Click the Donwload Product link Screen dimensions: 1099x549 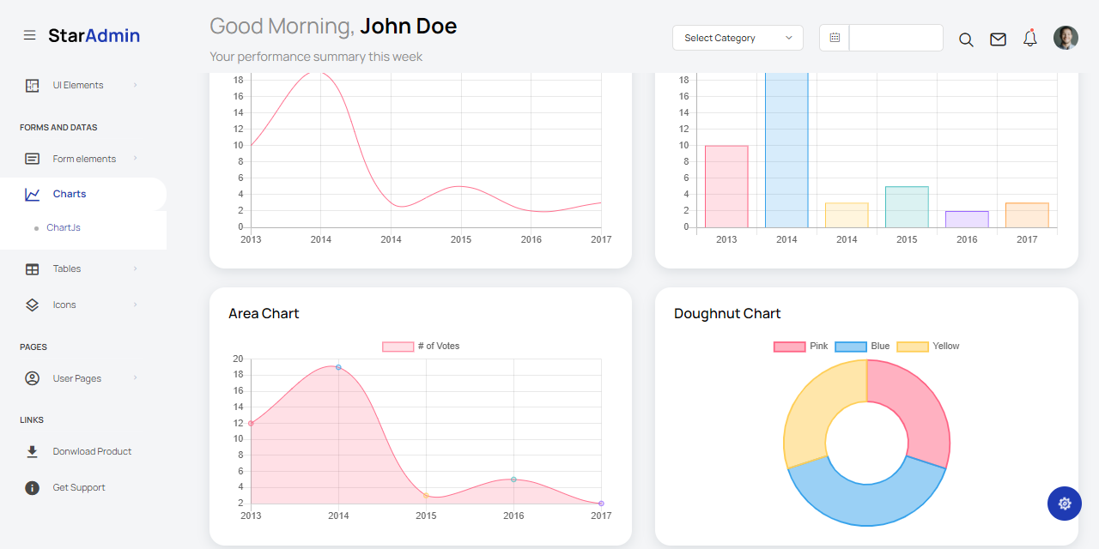pyautogui.click(x=92, y=451)
